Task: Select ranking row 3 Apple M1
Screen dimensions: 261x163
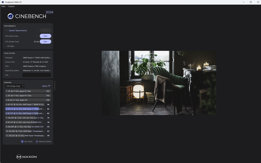Action: [x=28, y=100]
